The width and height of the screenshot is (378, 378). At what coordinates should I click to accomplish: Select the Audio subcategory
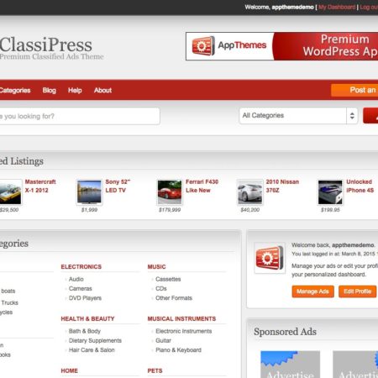pos(76,279)
